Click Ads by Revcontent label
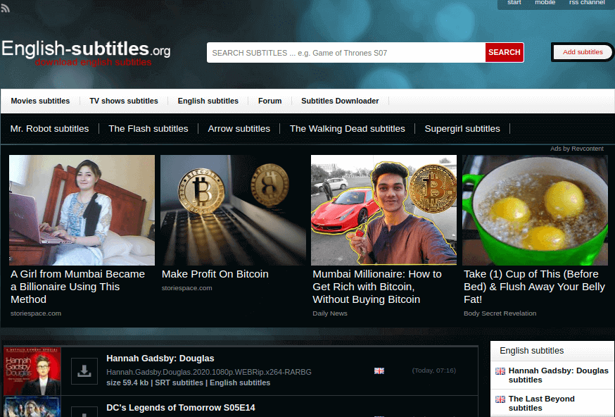This screenshot has width=615, height=417. [x=576, y=149]
